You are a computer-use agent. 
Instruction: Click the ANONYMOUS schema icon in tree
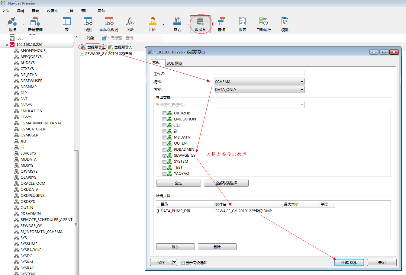click(x=16, y=51)
